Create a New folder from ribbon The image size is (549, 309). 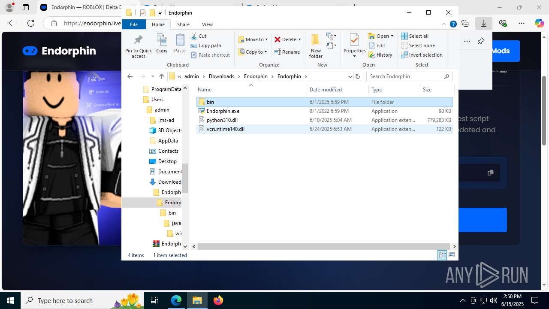coord(316,46)
